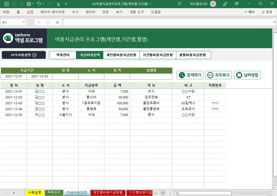277x196 pixels.
Task: Expand the formula bar chevron
Action: pos(274,22)
